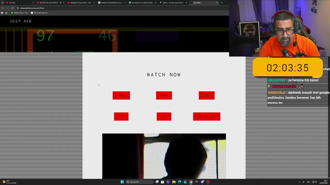The height and width of the screenshot is (185, 330).
Task: Launch Microsoft Edge from the taskbar
Action: [179, 182]
